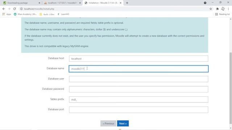Proceed with the Next button

click(x=123, y=123)
